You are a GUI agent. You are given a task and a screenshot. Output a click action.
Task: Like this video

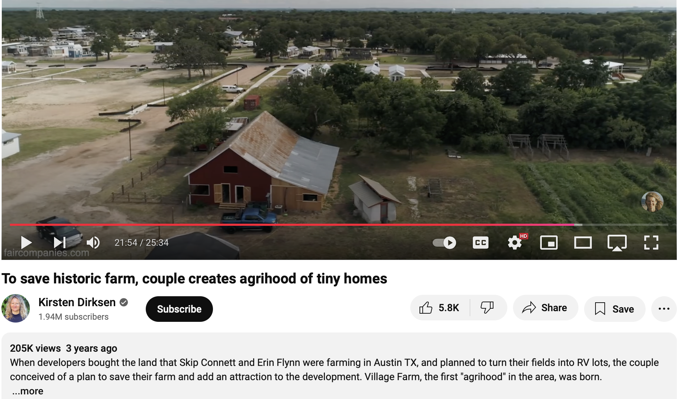[440, 308]
